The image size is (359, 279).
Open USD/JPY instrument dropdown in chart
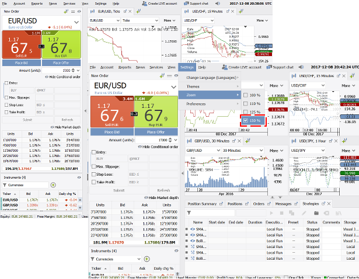[308, 151]
